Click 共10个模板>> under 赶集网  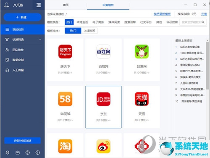(142, 73)
